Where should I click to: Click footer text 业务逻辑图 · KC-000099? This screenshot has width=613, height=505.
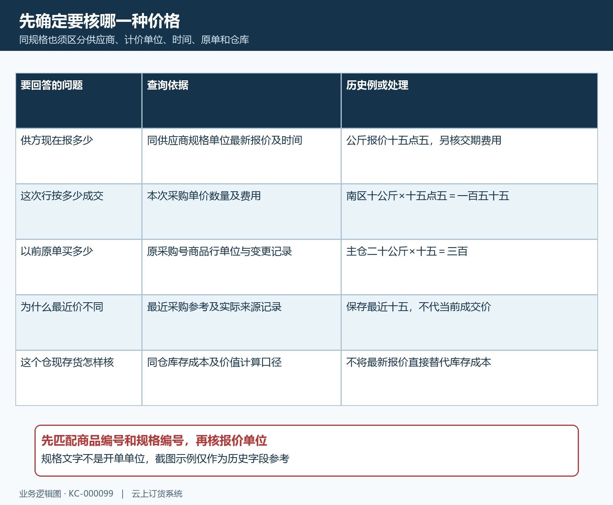point(66,494)
